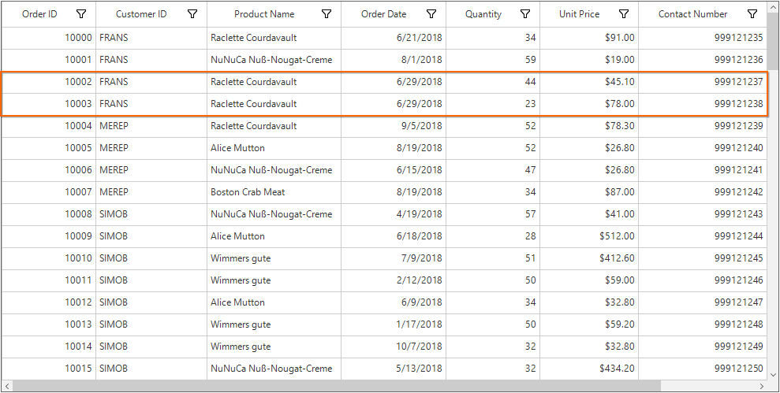Sort by the Product Name header
The image size is (780, 393).
coord(264,14)
